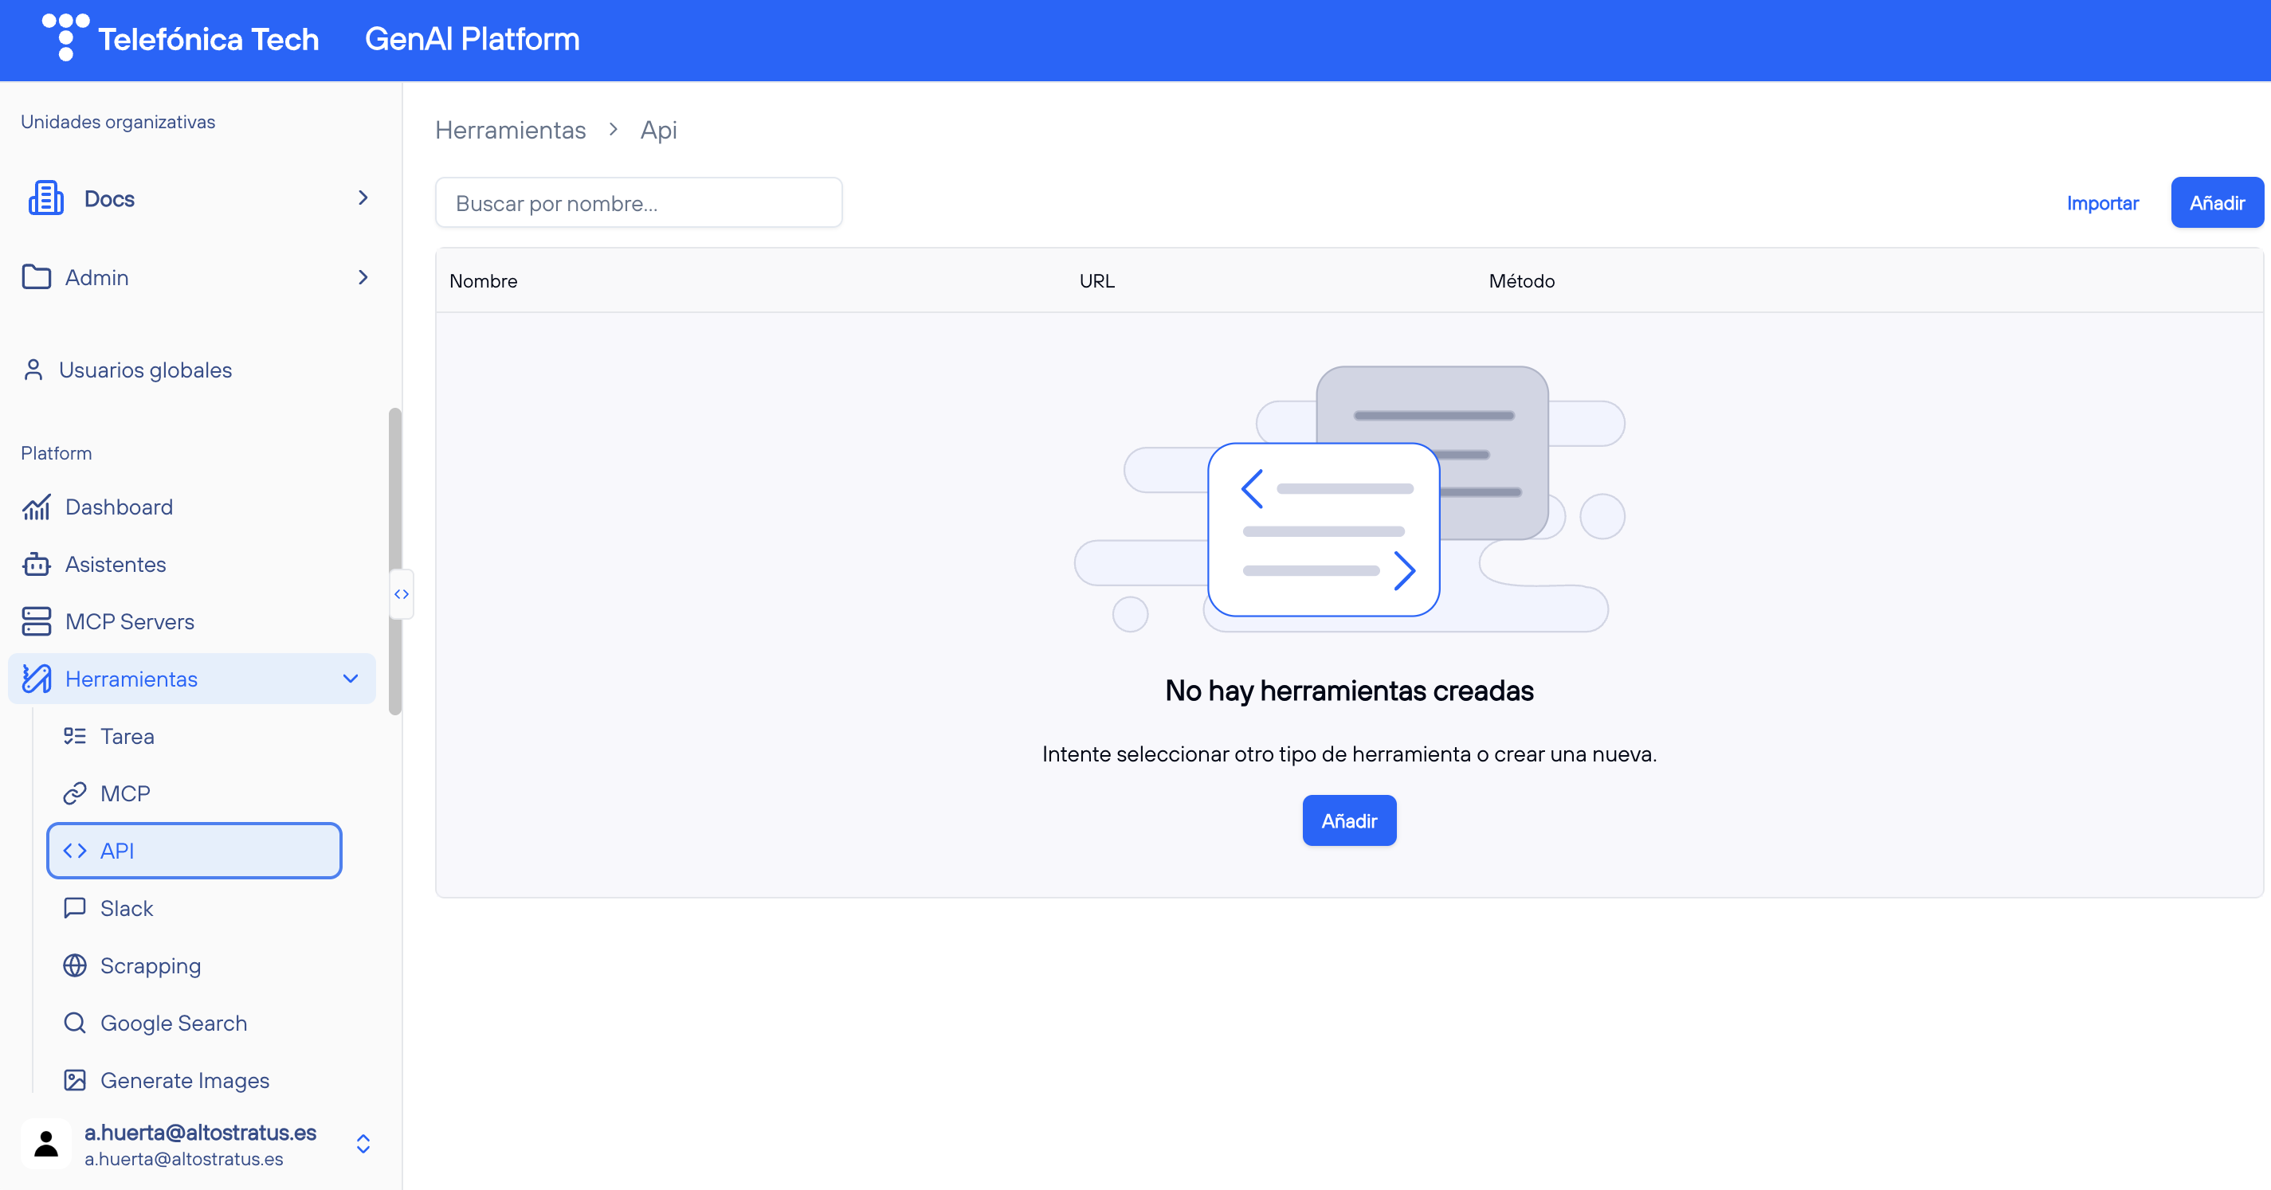Open Usuarios globales page
This screenshot has height=1190, width=2271.
click(144, 370)
